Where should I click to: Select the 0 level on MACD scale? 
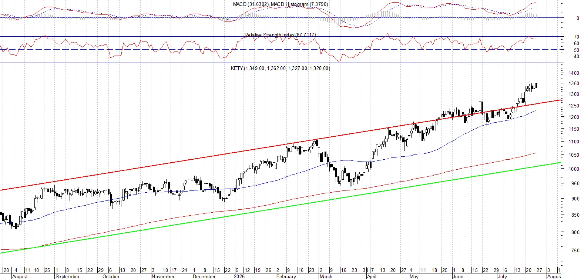(578, 18)
